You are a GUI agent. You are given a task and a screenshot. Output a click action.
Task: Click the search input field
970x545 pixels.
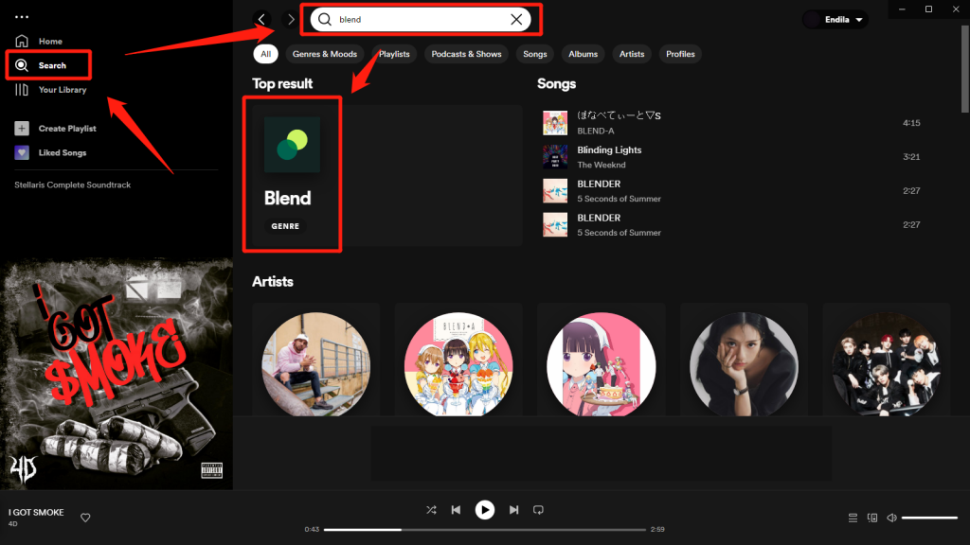tap(420, 19)
